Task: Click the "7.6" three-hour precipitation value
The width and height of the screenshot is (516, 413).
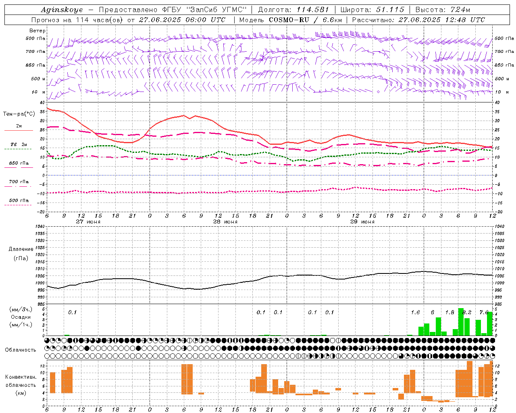Action: pyautogui.click(x=484, y=313)
